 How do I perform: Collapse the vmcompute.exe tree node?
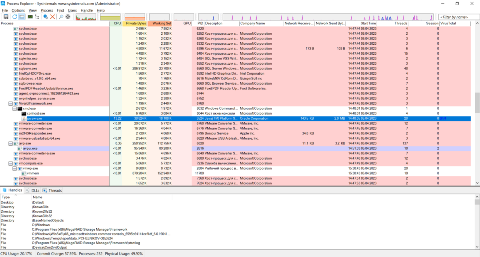10,163
